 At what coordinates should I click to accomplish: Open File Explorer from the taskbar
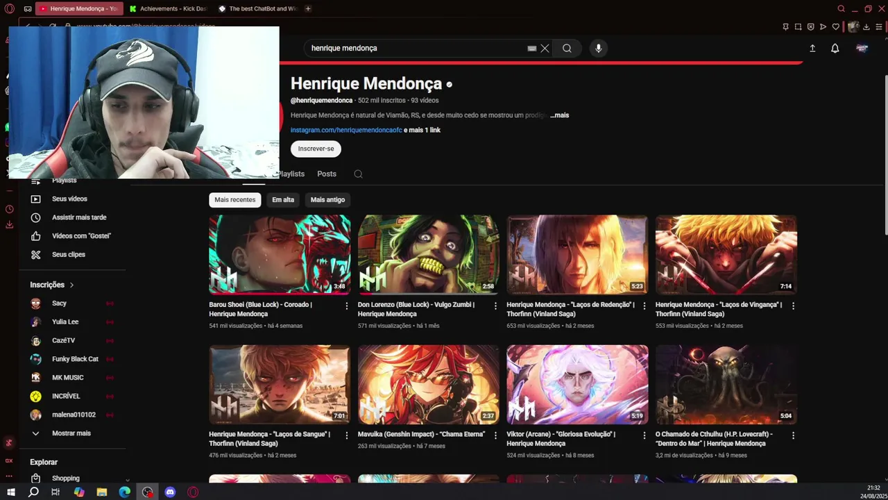coord(101,492)
